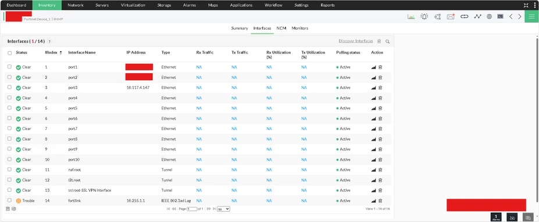This screenshot has height=222, width=539.
Task: Open the graph icon for l2t.root row
Action: pos(374,180)
